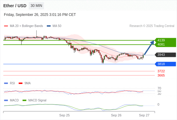Viewport: 177px width, 120px height.
Task: Click the red 3665 support label
Action: tap(161, 75)
